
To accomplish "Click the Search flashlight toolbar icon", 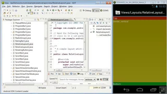I will (x=8, y=13).
